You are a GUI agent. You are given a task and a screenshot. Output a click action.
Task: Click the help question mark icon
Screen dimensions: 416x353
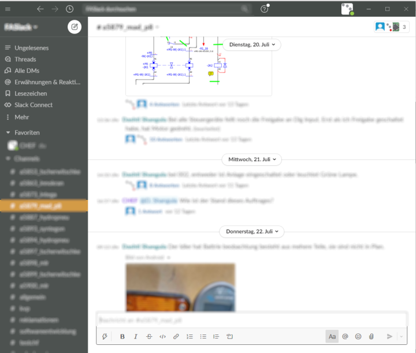coord(264,9)
